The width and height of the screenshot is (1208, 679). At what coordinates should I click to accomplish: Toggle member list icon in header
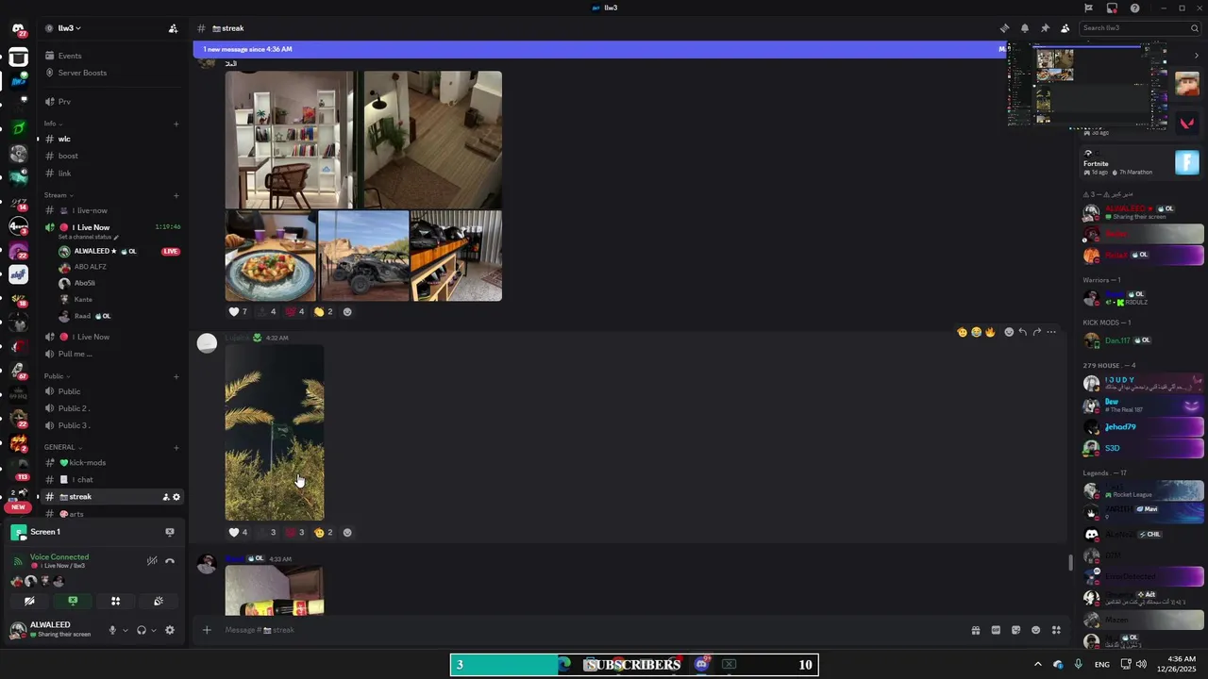pyautogui.click(x=1065, y=28)
